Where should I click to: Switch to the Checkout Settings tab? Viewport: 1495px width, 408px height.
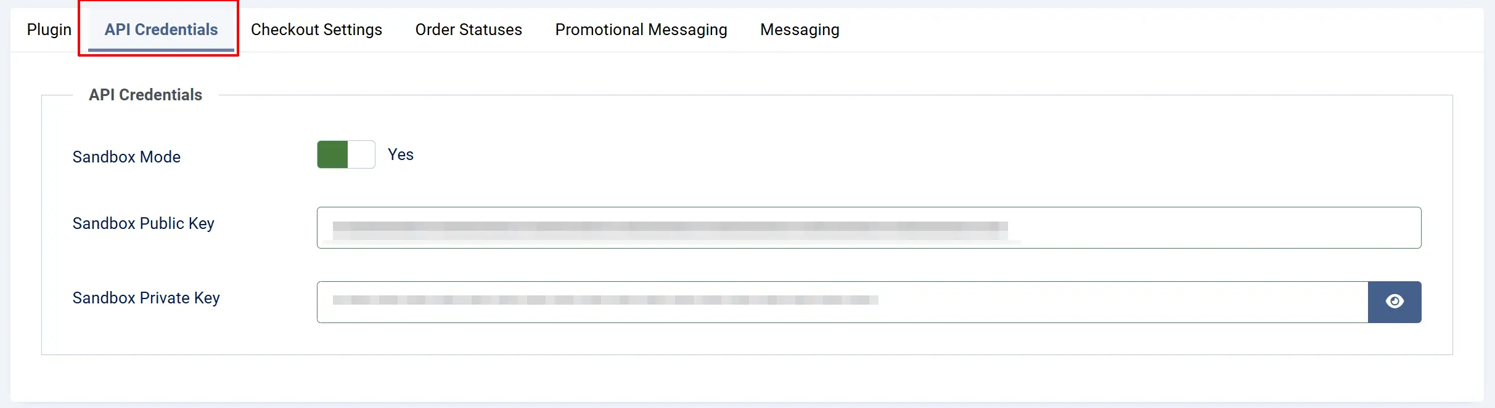pos(316,30)
